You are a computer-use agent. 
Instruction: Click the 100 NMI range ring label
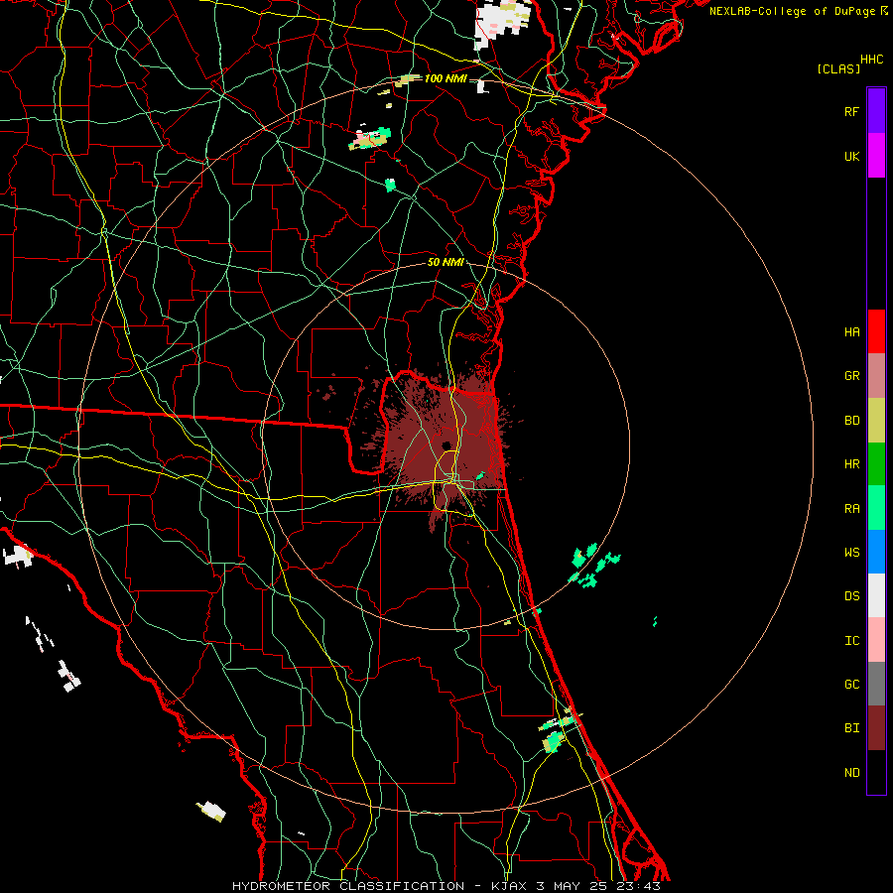pyautogui.click(x=446, y=78)
